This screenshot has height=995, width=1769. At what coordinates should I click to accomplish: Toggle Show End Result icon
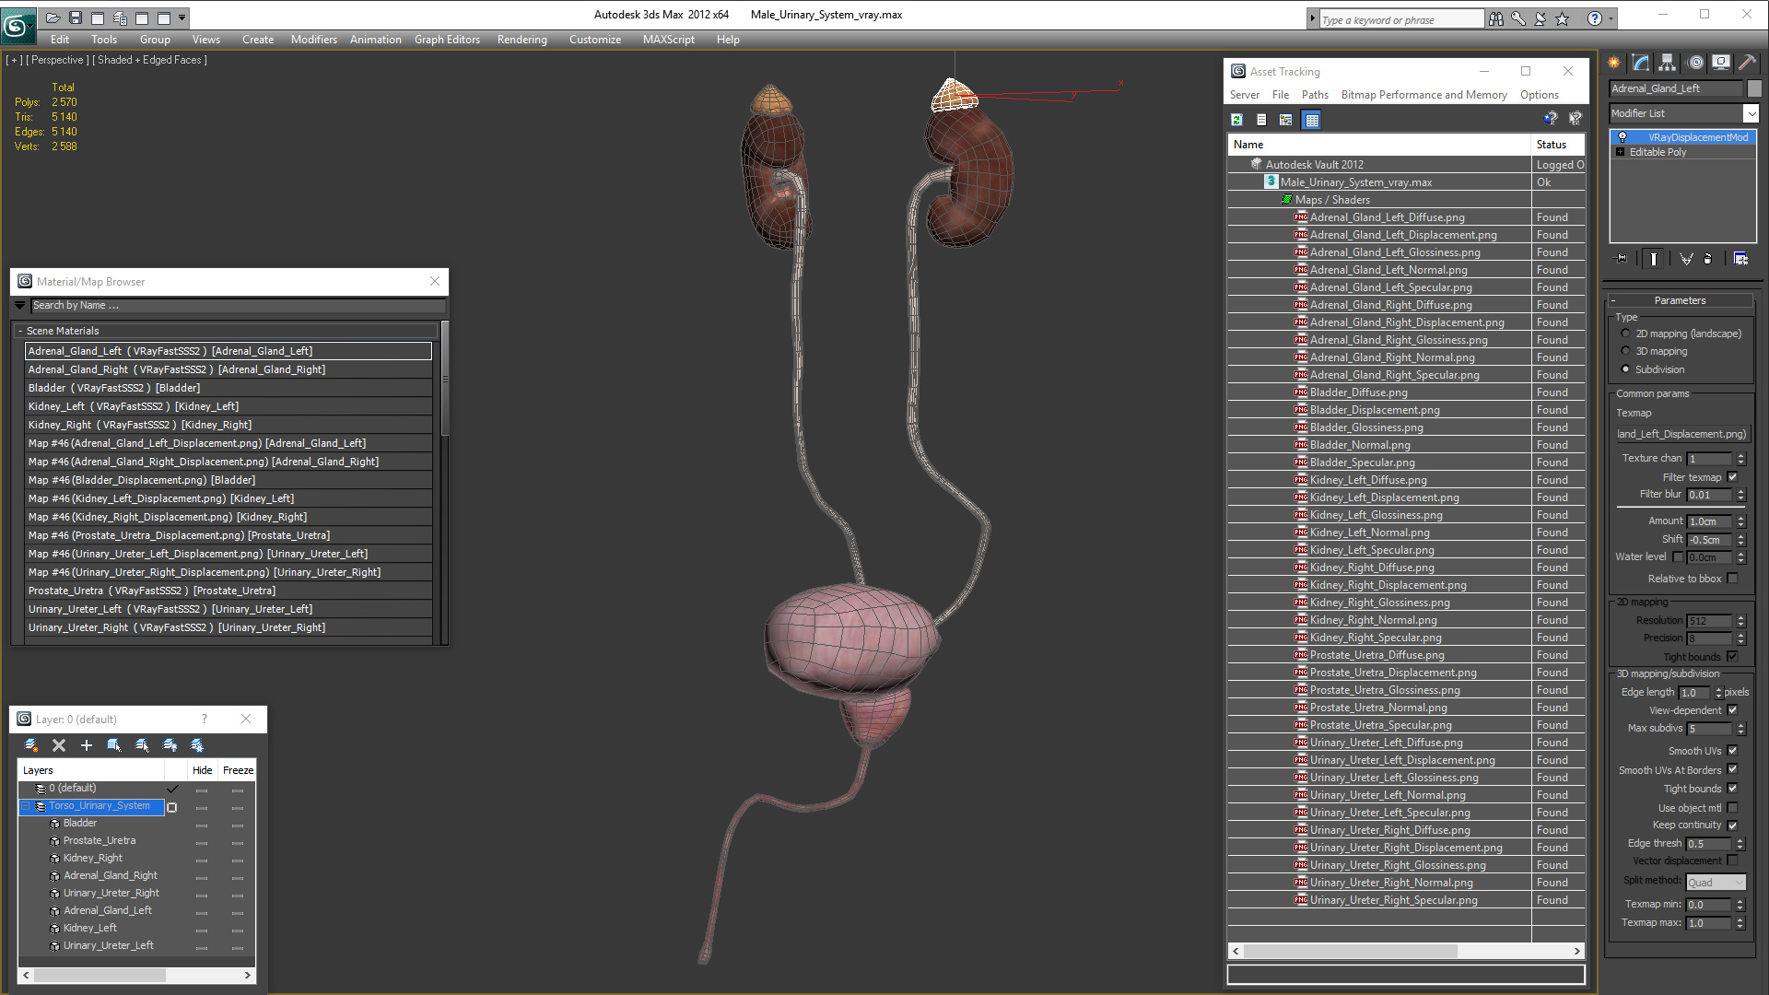[1654, 259]
